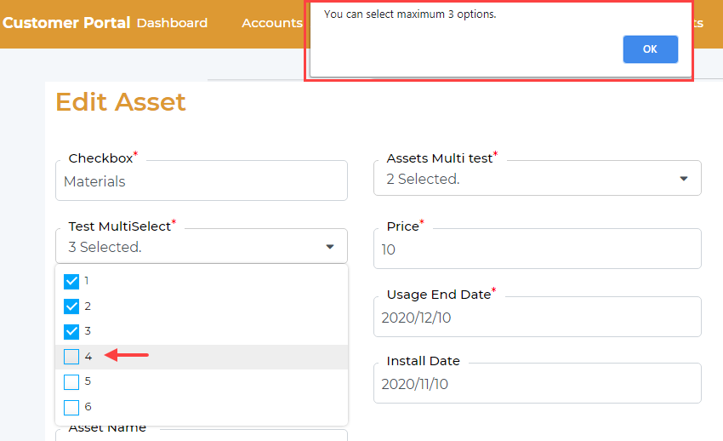Click the Install Date field
Screen dimensions: 723x441
pyautogui.click(x=537, y=384)
